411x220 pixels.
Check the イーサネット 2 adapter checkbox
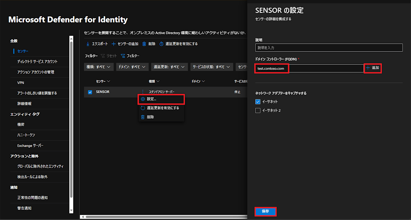(258, 111)
